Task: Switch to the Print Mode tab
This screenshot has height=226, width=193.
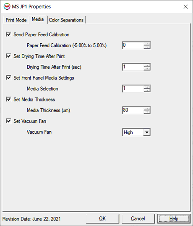Action: (16, 20)
